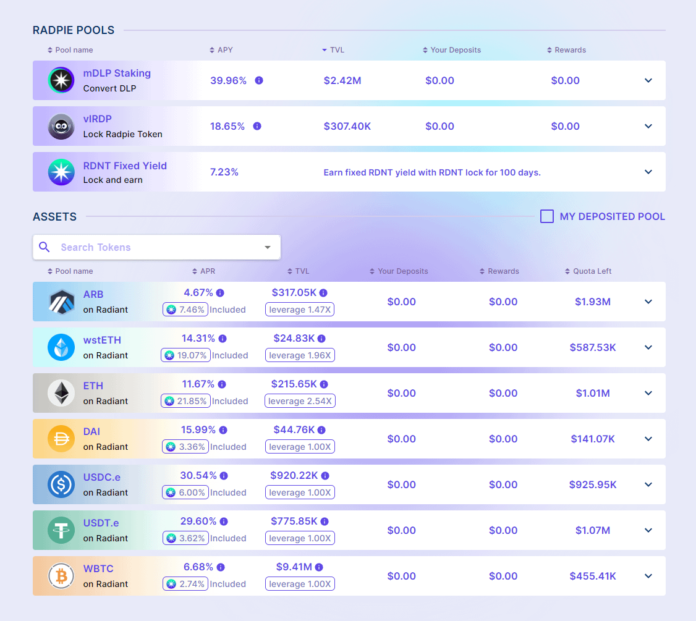The image size is (696, 621).
Task: Show info for DAI $44.76K TVL
Action: tap(322, 430)
